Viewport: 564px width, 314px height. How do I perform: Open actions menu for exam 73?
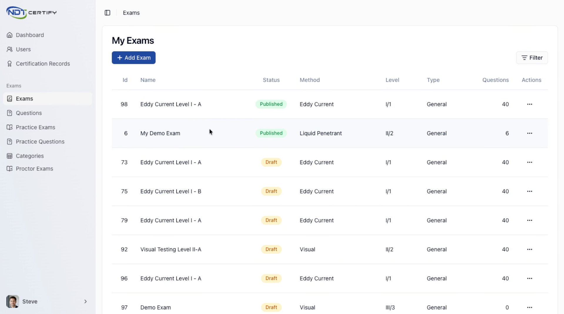[x=529, y=162]
